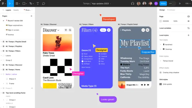The height and width of the screenshot is (108, 192).
Task: Collapse the Button / active layer
Action: click(x=1, y=74)
